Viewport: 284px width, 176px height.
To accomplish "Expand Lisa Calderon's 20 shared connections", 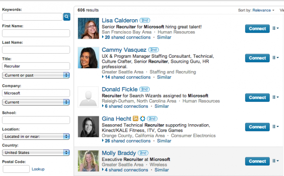I will (126, 37).
